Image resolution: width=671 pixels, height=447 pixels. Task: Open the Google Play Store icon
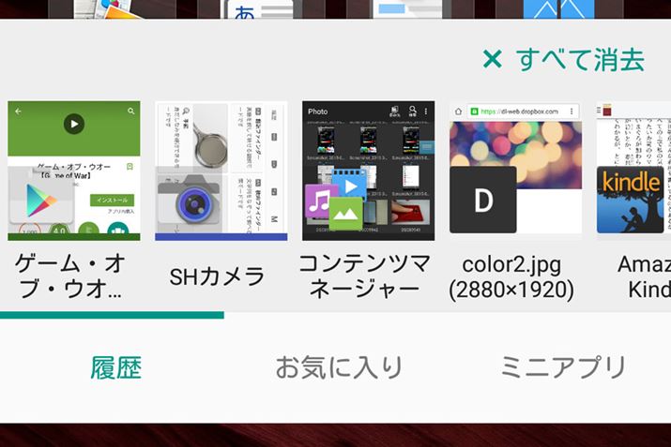pyautogui.click(x=40, y=200)
